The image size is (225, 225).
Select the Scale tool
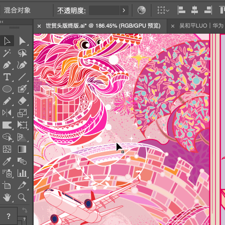pyautogui.click(x=23, y=113)
